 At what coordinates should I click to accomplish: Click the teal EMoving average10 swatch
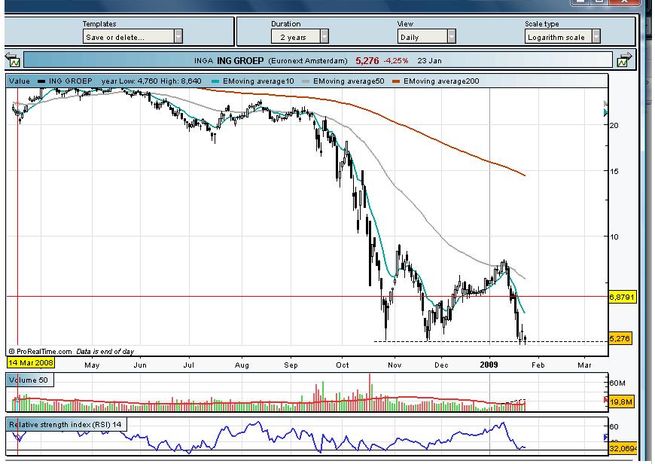[x=215, y=81]
